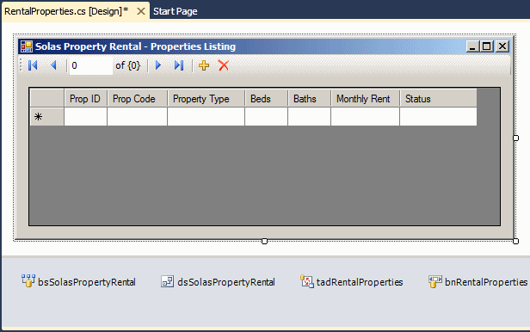Image resolution: width=530 pixels, height=332 pixels.
Task: Click the navigator position input field
Action: (90, 65)
